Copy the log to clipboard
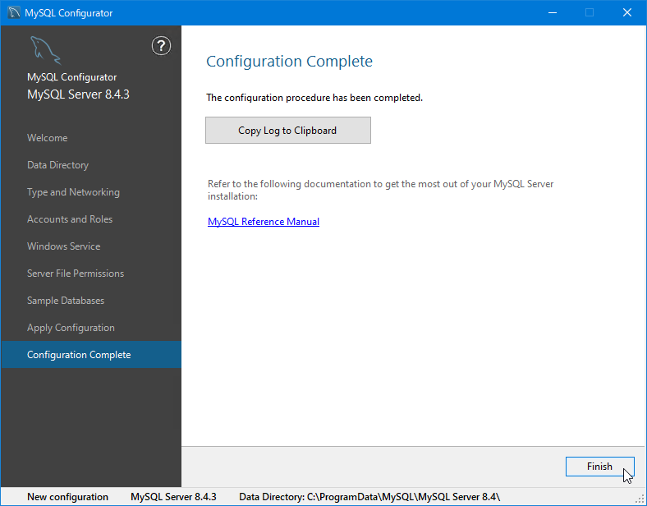 [x=288, y=131]
